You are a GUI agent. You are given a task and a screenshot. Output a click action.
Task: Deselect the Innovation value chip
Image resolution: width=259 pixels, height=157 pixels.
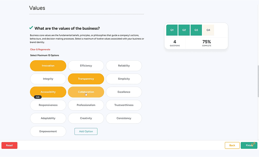[x=48, y=66]
